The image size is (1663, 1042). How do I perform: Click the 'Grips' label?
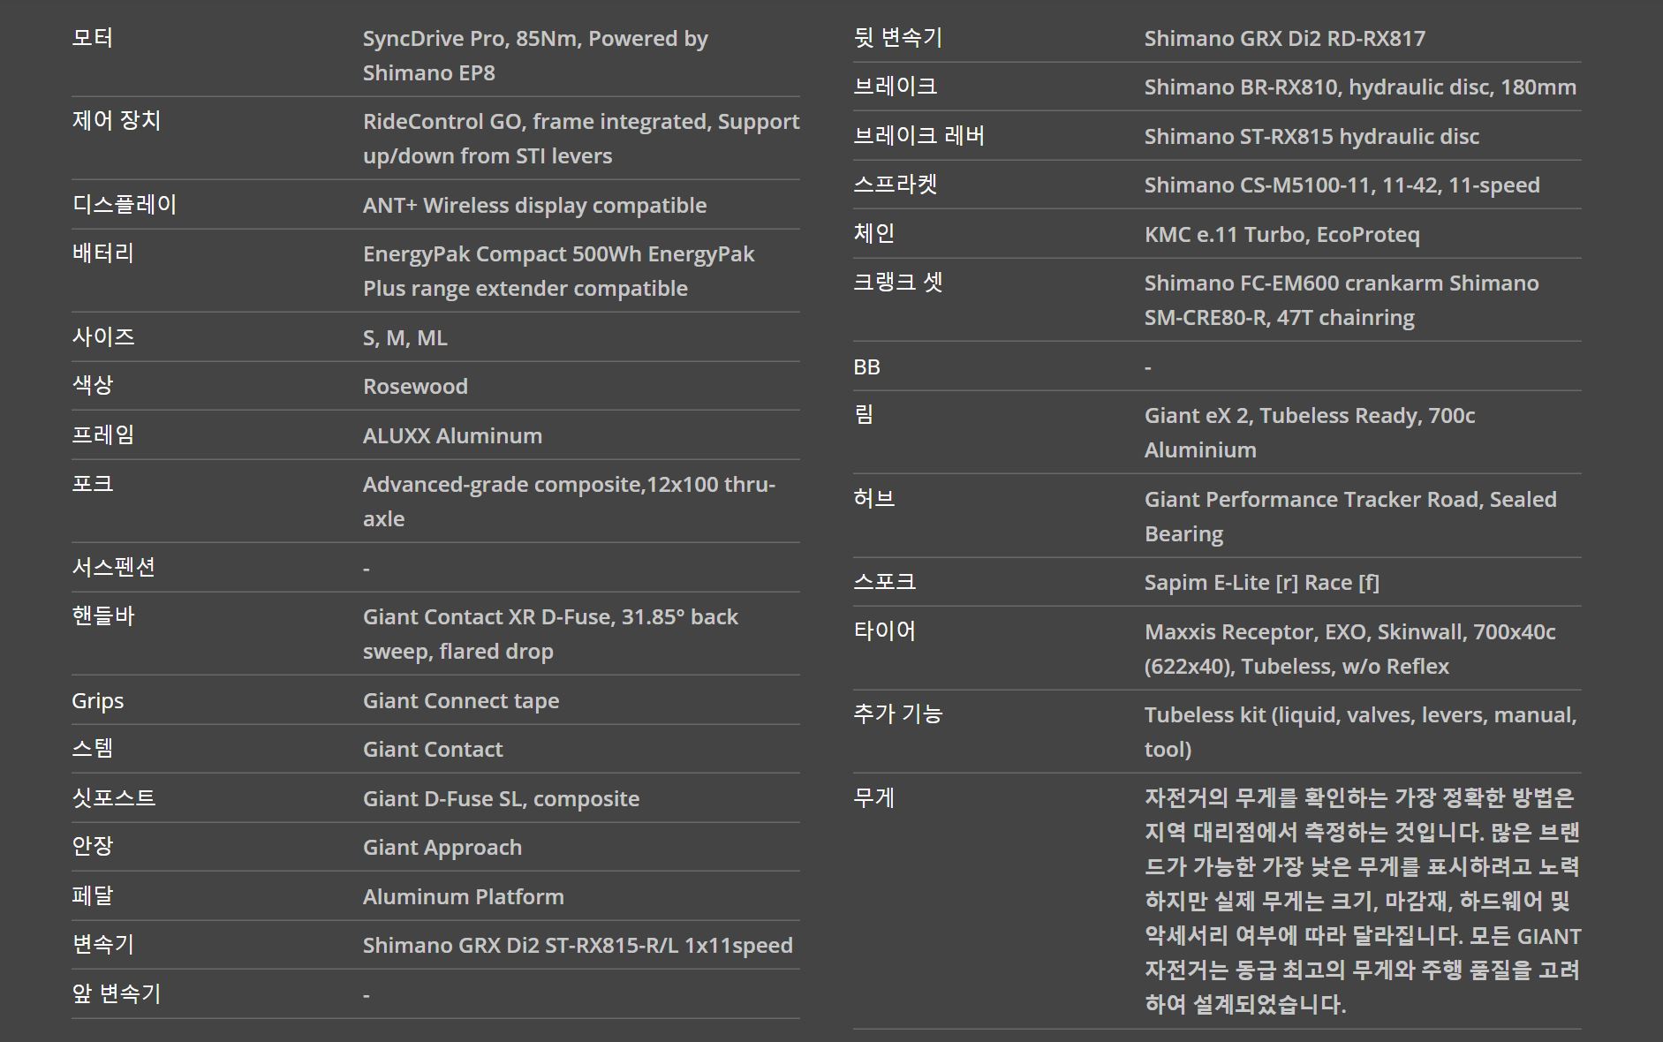pyautogui.click(x=98, y=701)
